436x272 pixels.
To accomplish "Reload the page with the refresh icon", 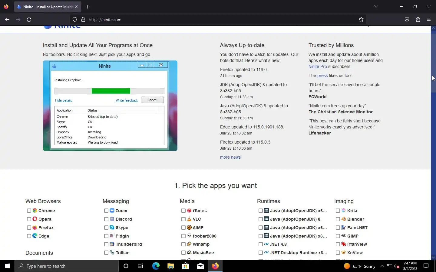I will pos(29,20).
